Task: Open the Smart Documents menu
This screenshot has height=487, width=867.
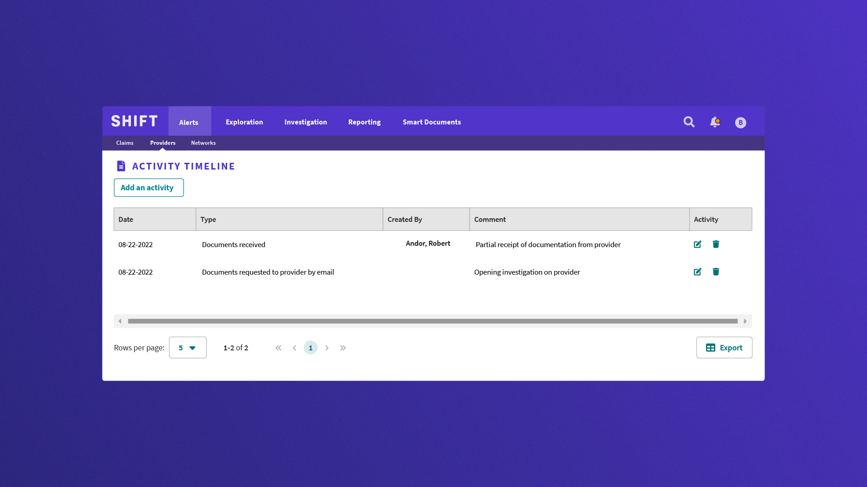Action: tap(432, 122)
